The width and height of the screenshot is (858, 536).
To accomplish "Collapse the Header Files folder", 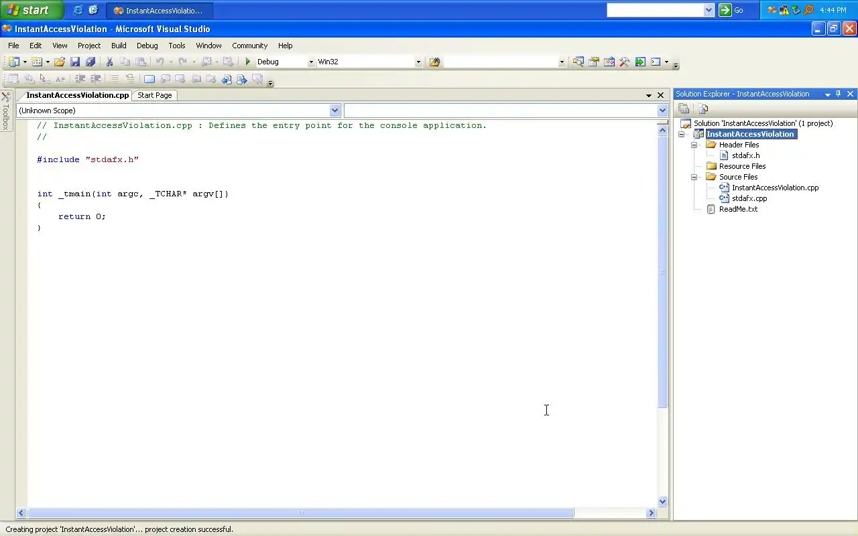I will click(694, 145).
